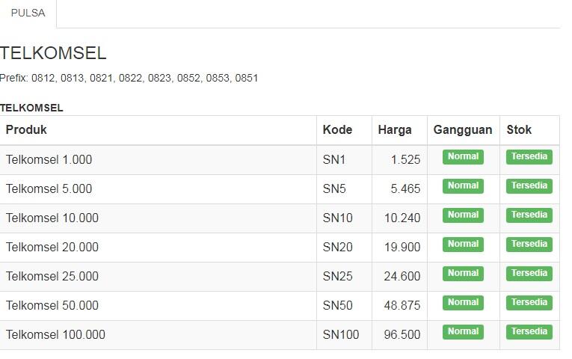Click the SN5 code cell
Image resolution: width=572 pixels, height=359 pixels.
(x=345, y=189)
